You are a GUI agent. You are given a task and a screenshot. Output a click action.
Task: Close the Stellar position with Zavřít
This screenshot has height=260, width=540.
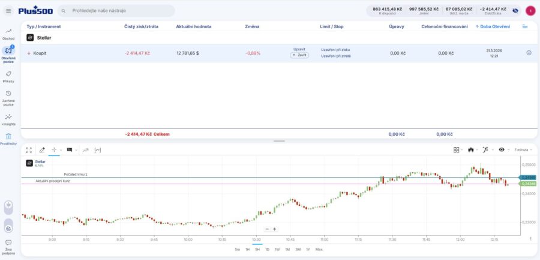299,55
